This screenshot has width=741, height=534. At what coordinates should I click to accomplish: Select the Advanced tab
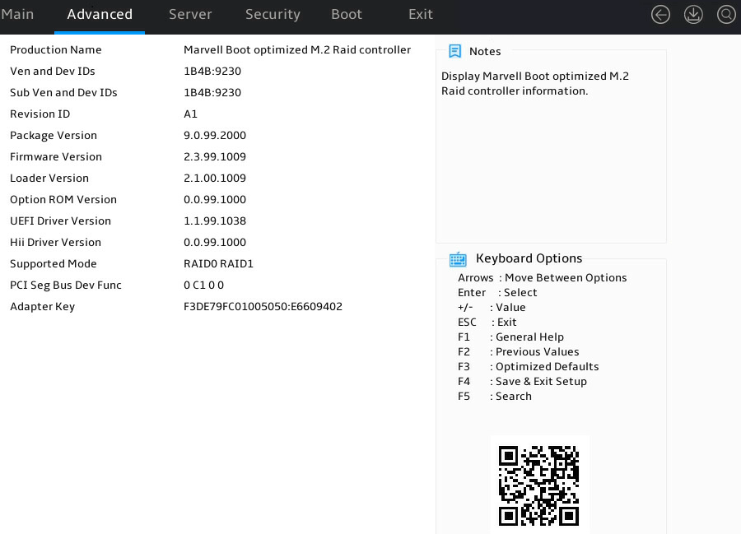click(100, 14)
